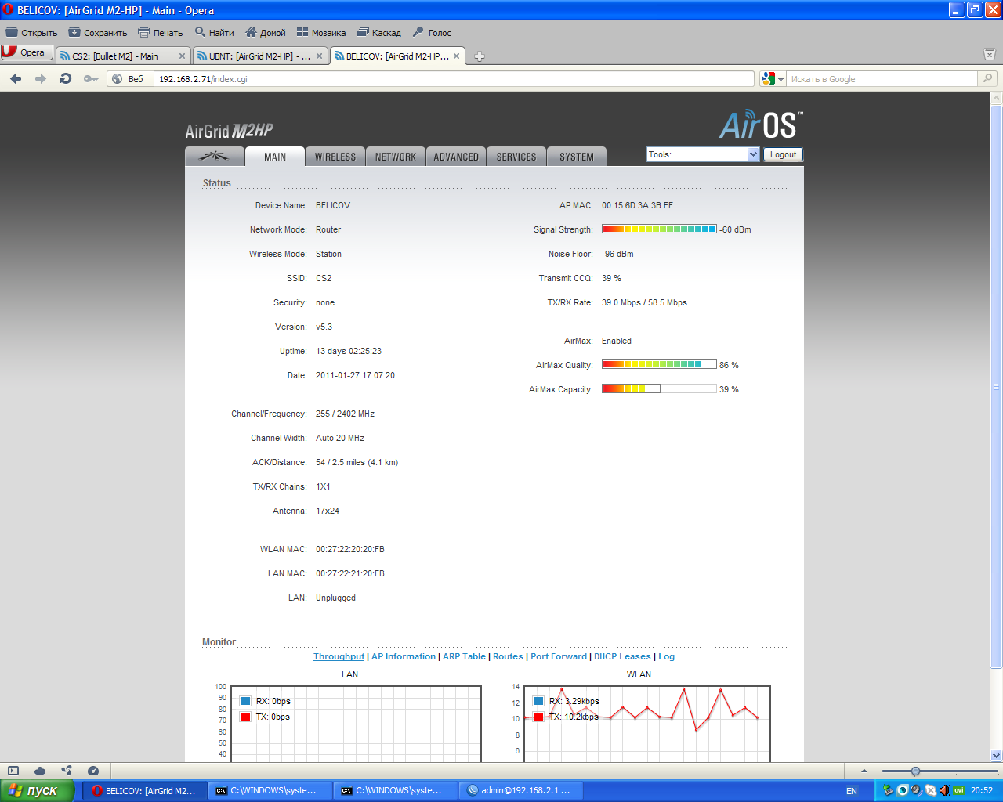Select the MAIN tab

(x=275, y=157)
